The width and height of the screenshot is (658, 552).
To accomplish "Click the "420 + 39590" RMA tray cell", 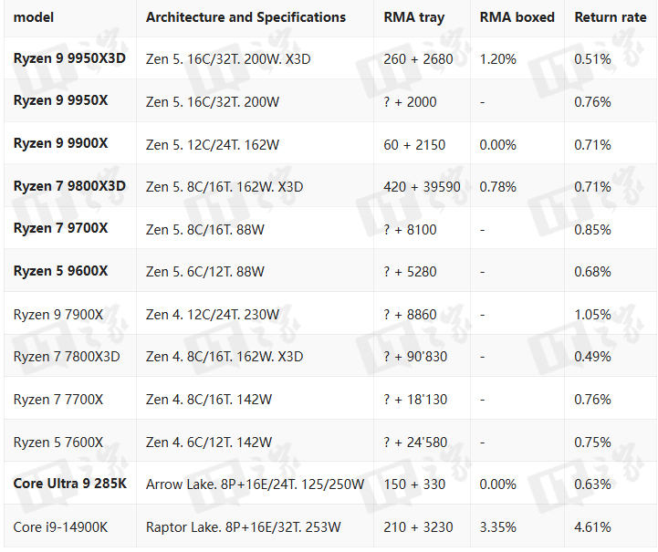I will tap(422, 187).
